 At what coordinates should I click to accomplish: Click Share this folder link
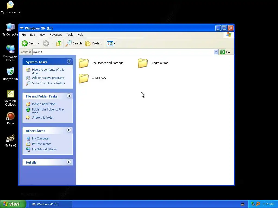tap(43, 118)
